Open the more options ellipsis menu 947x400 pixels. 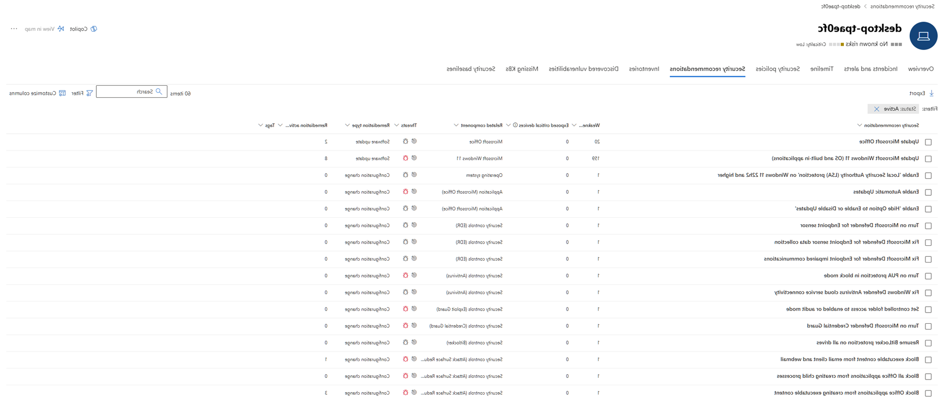[x=14, y=29]
